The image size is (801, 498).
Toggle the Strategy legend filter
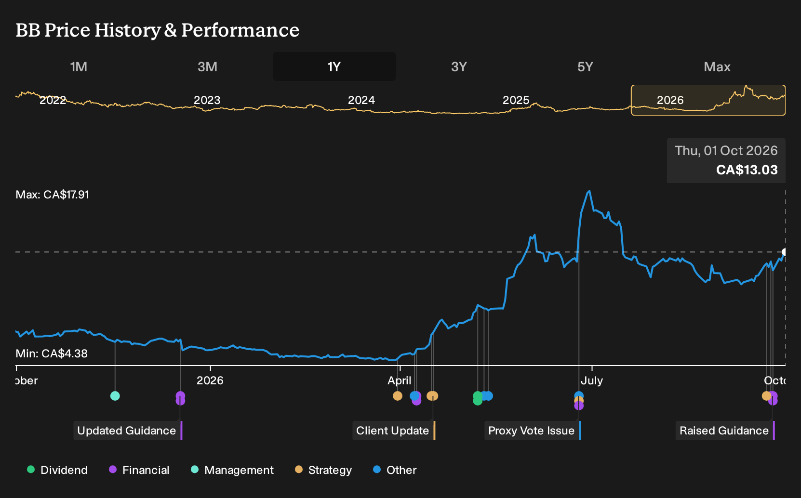[323, 470]
